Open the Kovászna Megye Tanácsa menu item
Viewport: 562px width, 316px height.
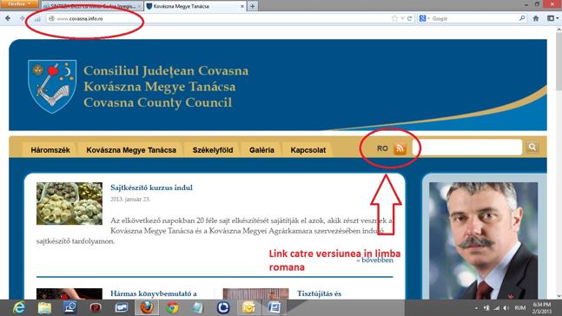(131, 150)
